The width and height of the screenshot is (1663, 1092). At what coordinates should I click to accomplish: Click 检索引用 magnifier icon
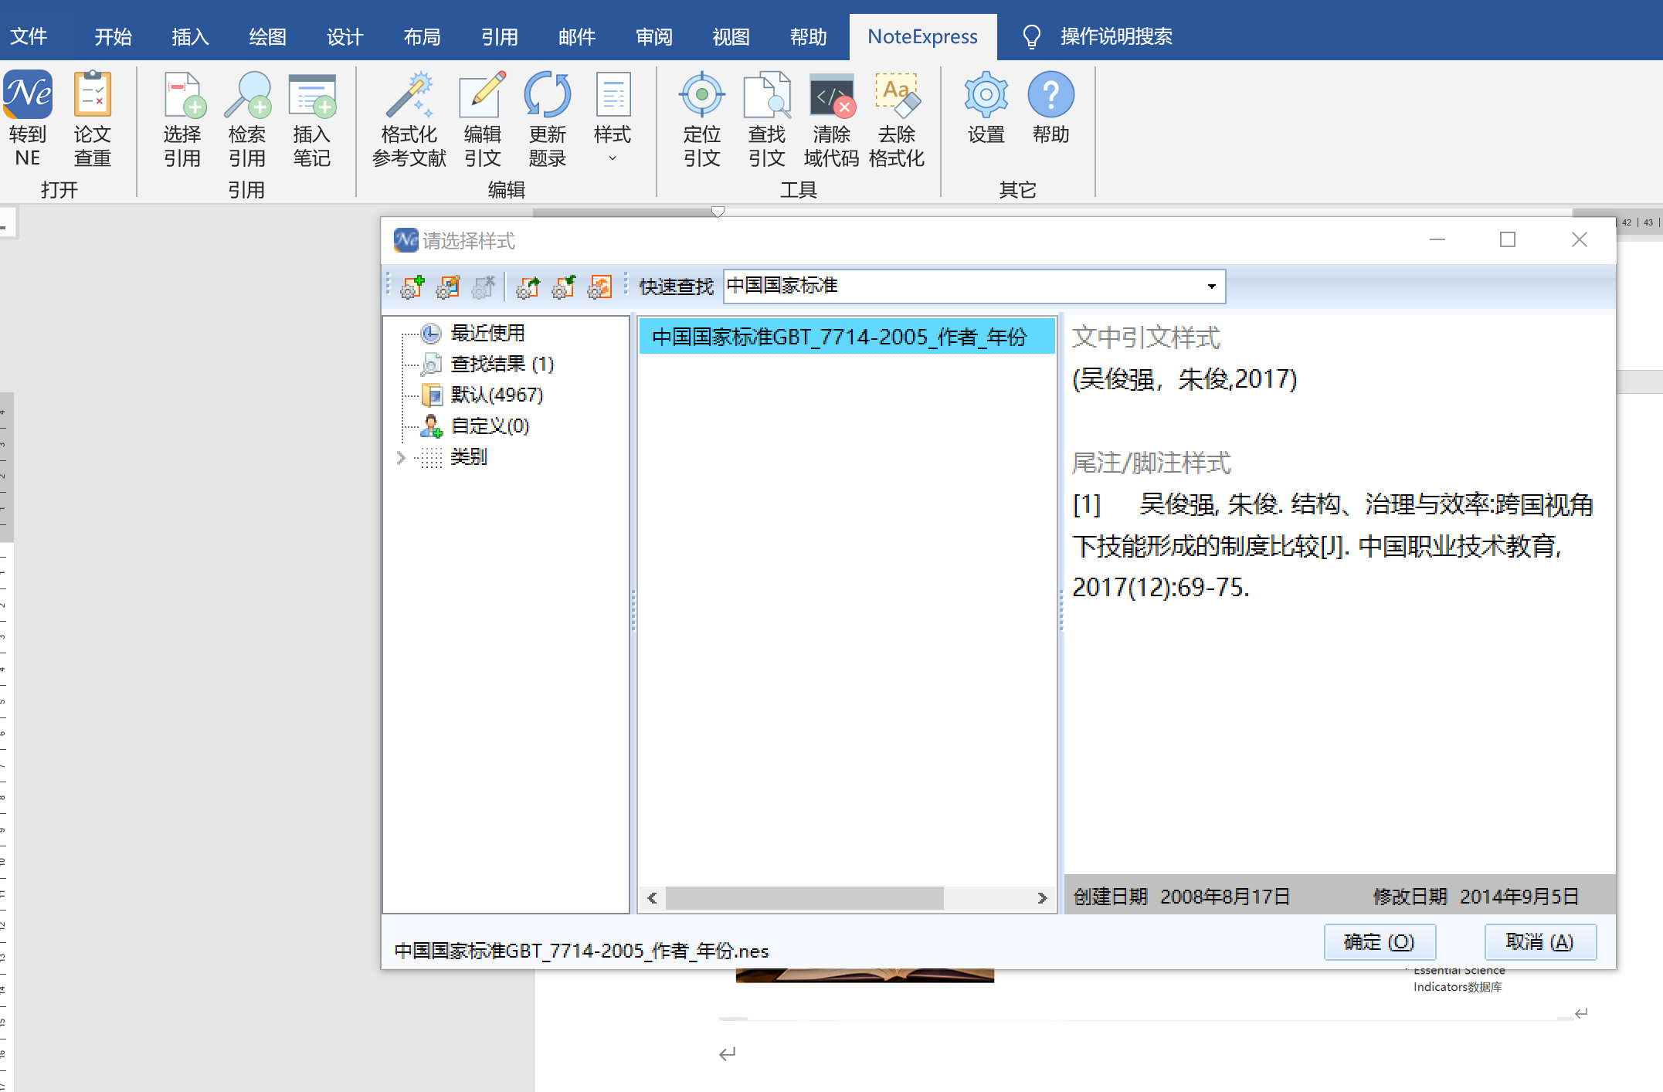[247, 93]
